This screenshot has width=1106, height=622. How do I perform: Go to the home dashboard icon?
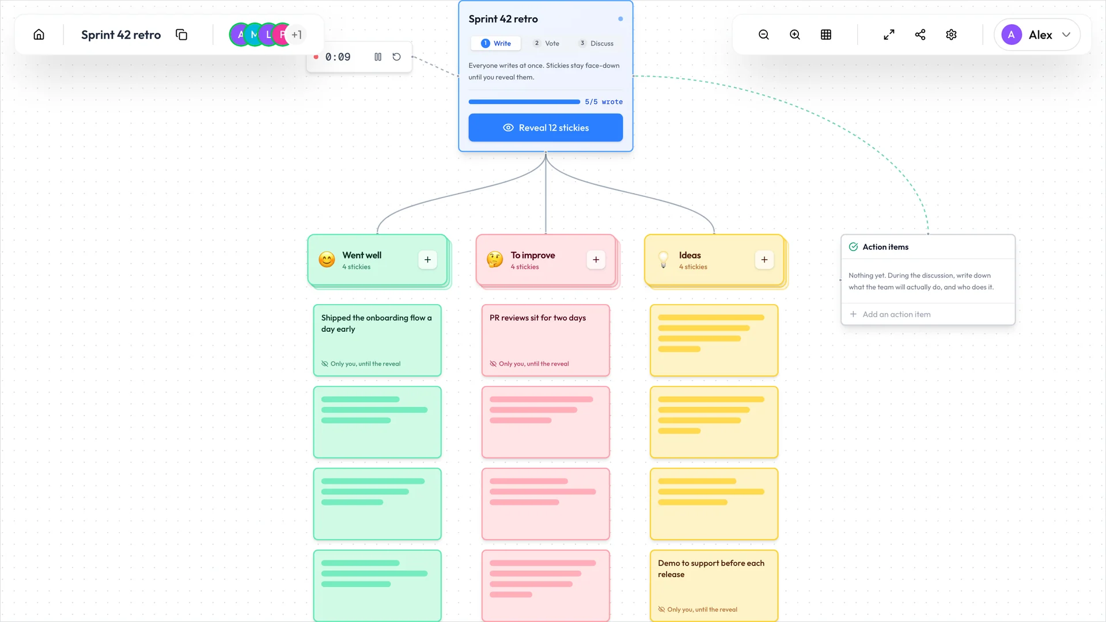pyautogui.click(x=39, y=35)
